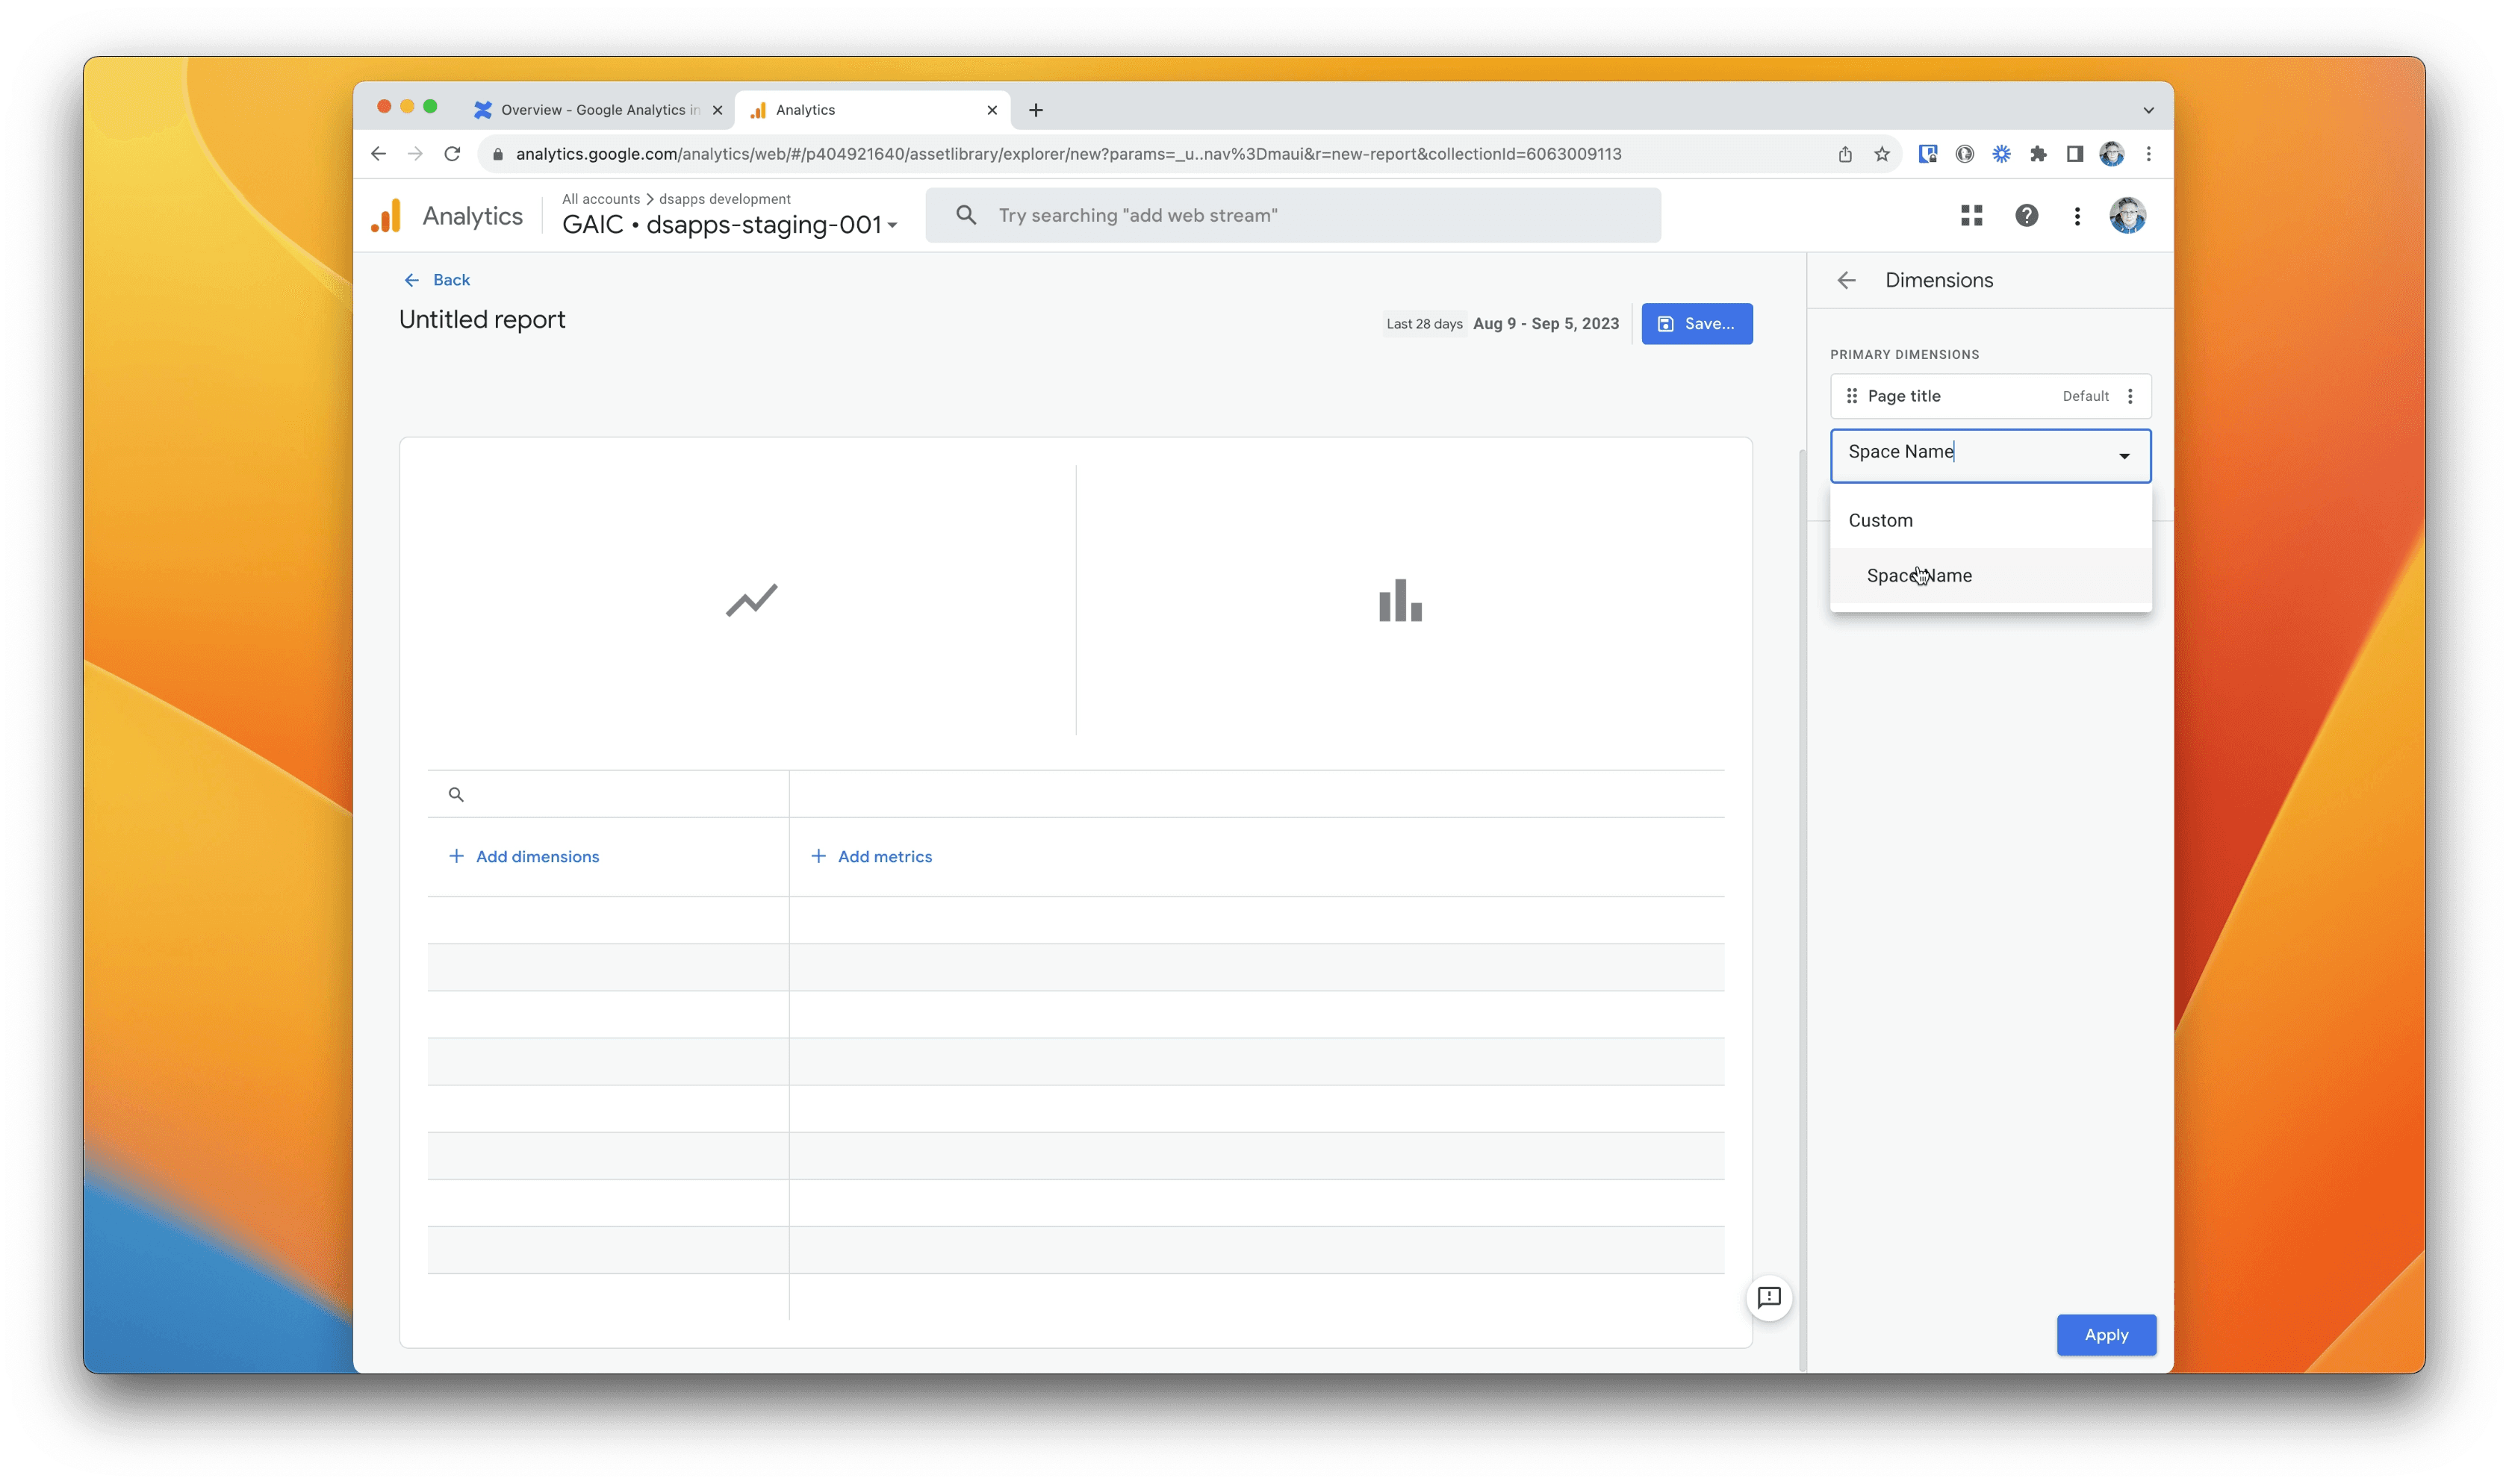Click the Default label on Page title
The image size is (2509, 1484).
tap(2085, 396)
